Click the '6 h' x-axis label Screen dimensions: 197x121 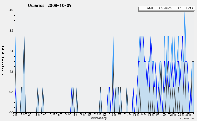(60, 114)
